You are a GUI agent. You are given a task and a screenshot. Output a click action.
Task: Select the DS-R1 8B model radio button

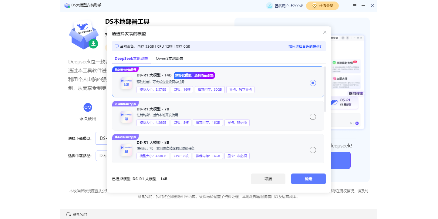(313, 150)
